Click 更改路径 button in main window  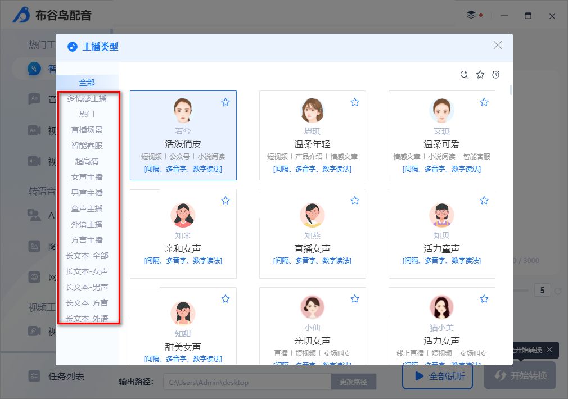354,382
